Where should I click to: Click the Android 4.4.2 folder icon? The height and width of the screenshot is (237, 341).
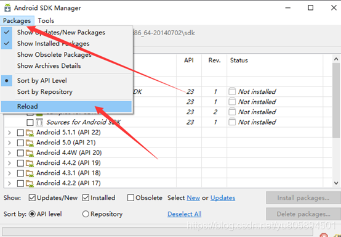[30, 163]
